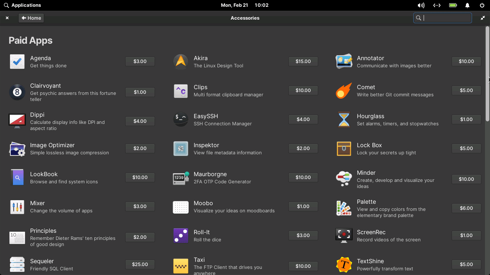
Task: Select the ScreenRec recorder icon
Action: coord(344,235)
